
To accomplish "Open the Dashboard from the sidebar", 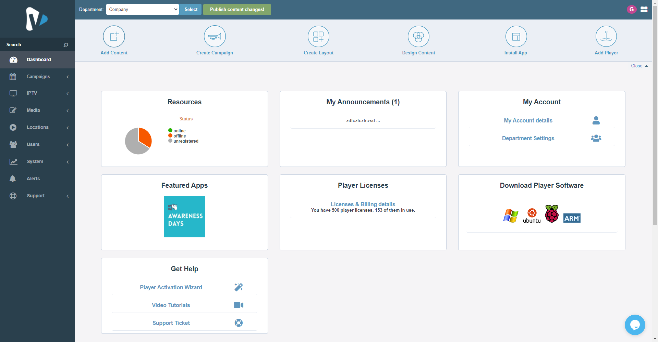I will pyautogui.click(x=38, y=60).
